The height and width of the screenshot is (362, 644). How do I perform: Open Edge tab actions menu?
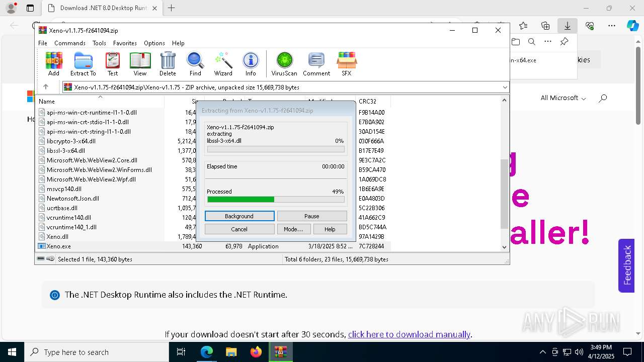click(x=30, y=8)
